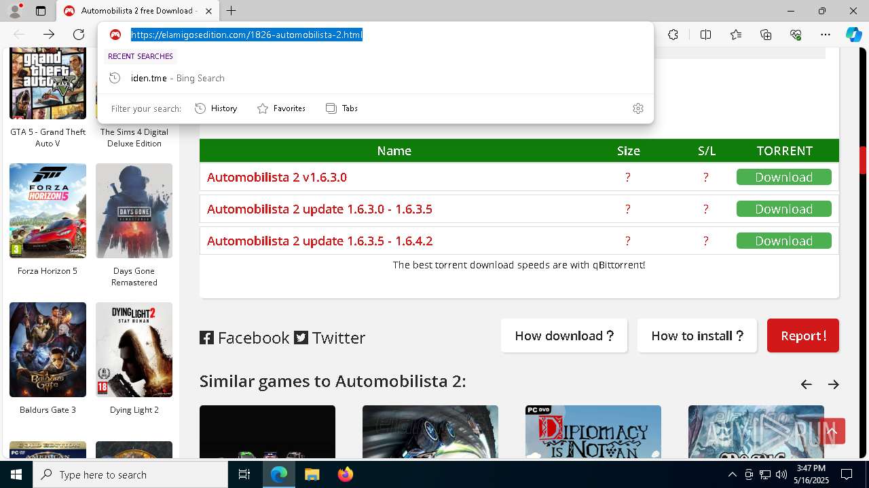869x488 pixels.
Task: Open the Windows Start menu
Action: 16,474
